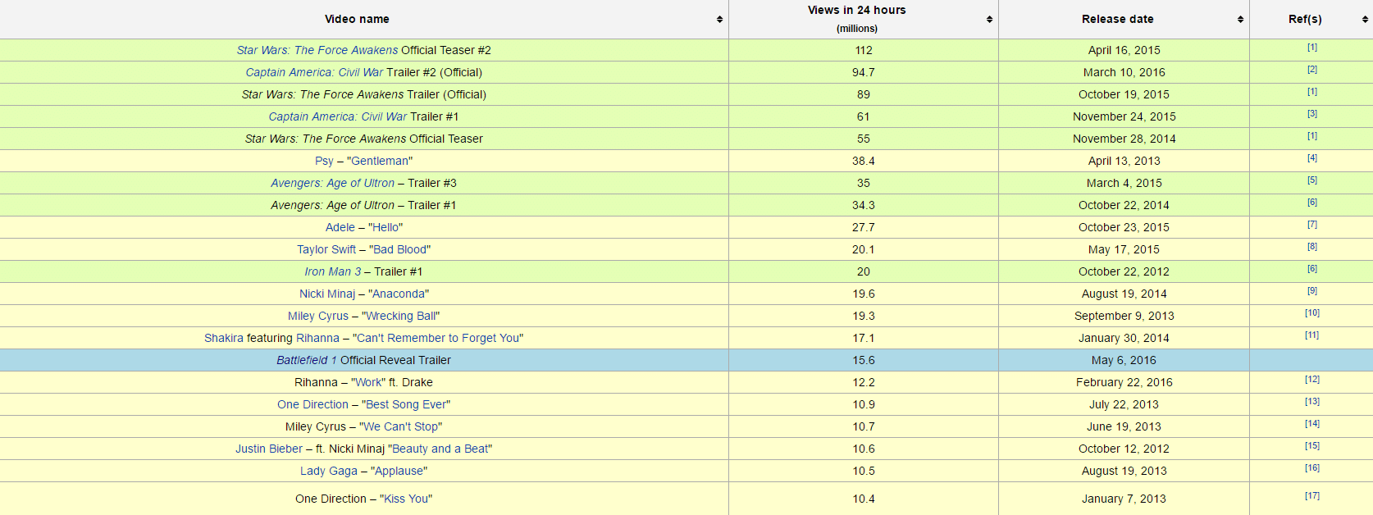Click reference [17] for "Kiss You" row
The image size is (1373, 515).
(x=1312, y=496)
